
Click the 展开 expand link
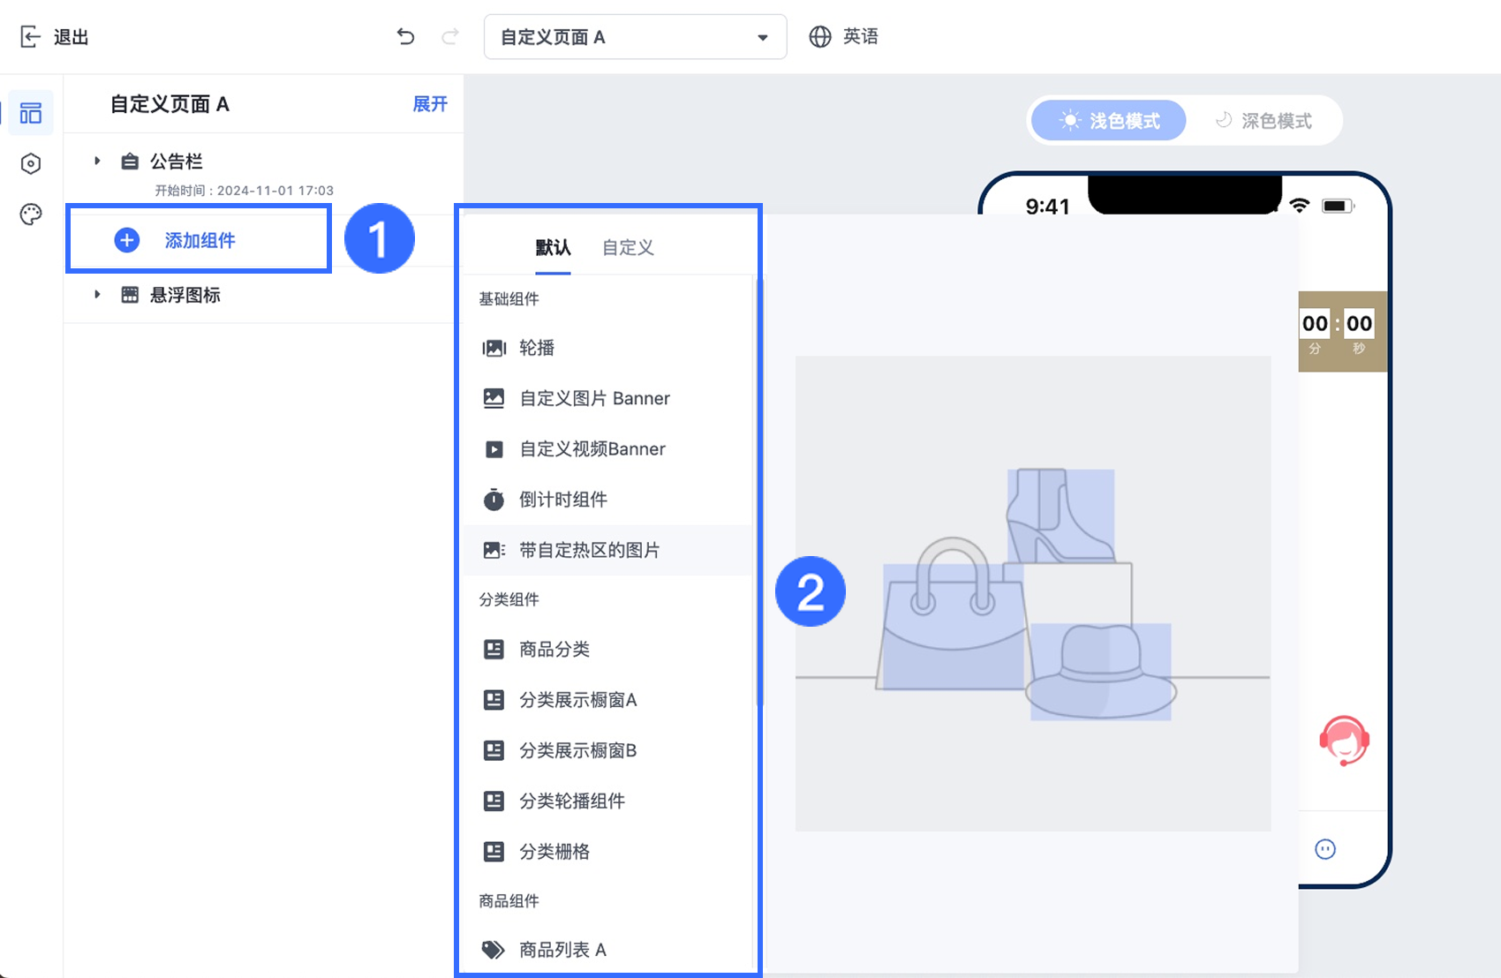(430, 103)
